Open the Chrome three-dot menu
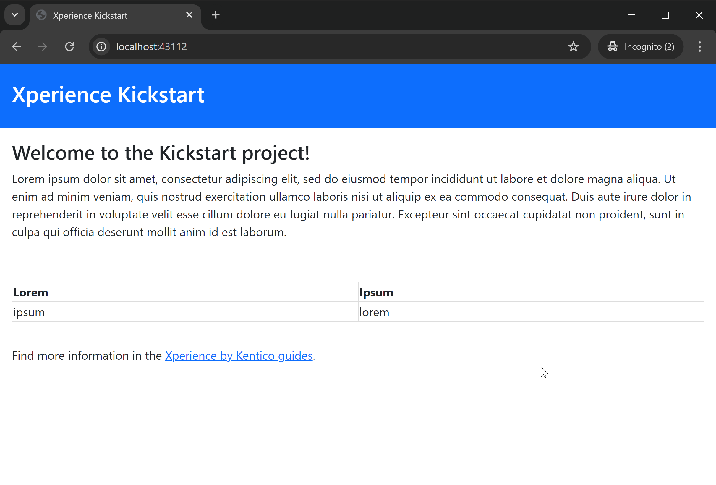The image size is (716, 485). tap(700, 47)
